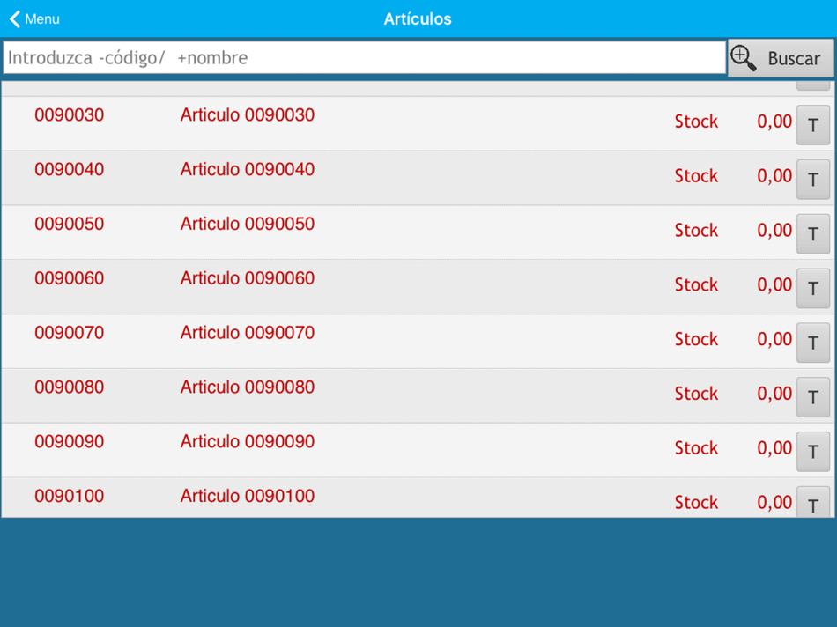Screen dimensions: 837x627
Task: Click the Stock label of article 0090050
Action: 696,230
